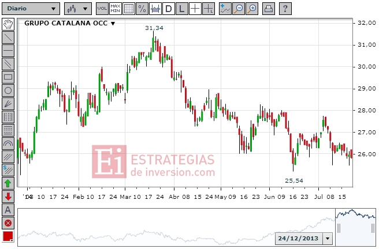The image size is (379, 249).
Task: Toggle the L logarithmic scale button
Action: (x=182, y=9)
